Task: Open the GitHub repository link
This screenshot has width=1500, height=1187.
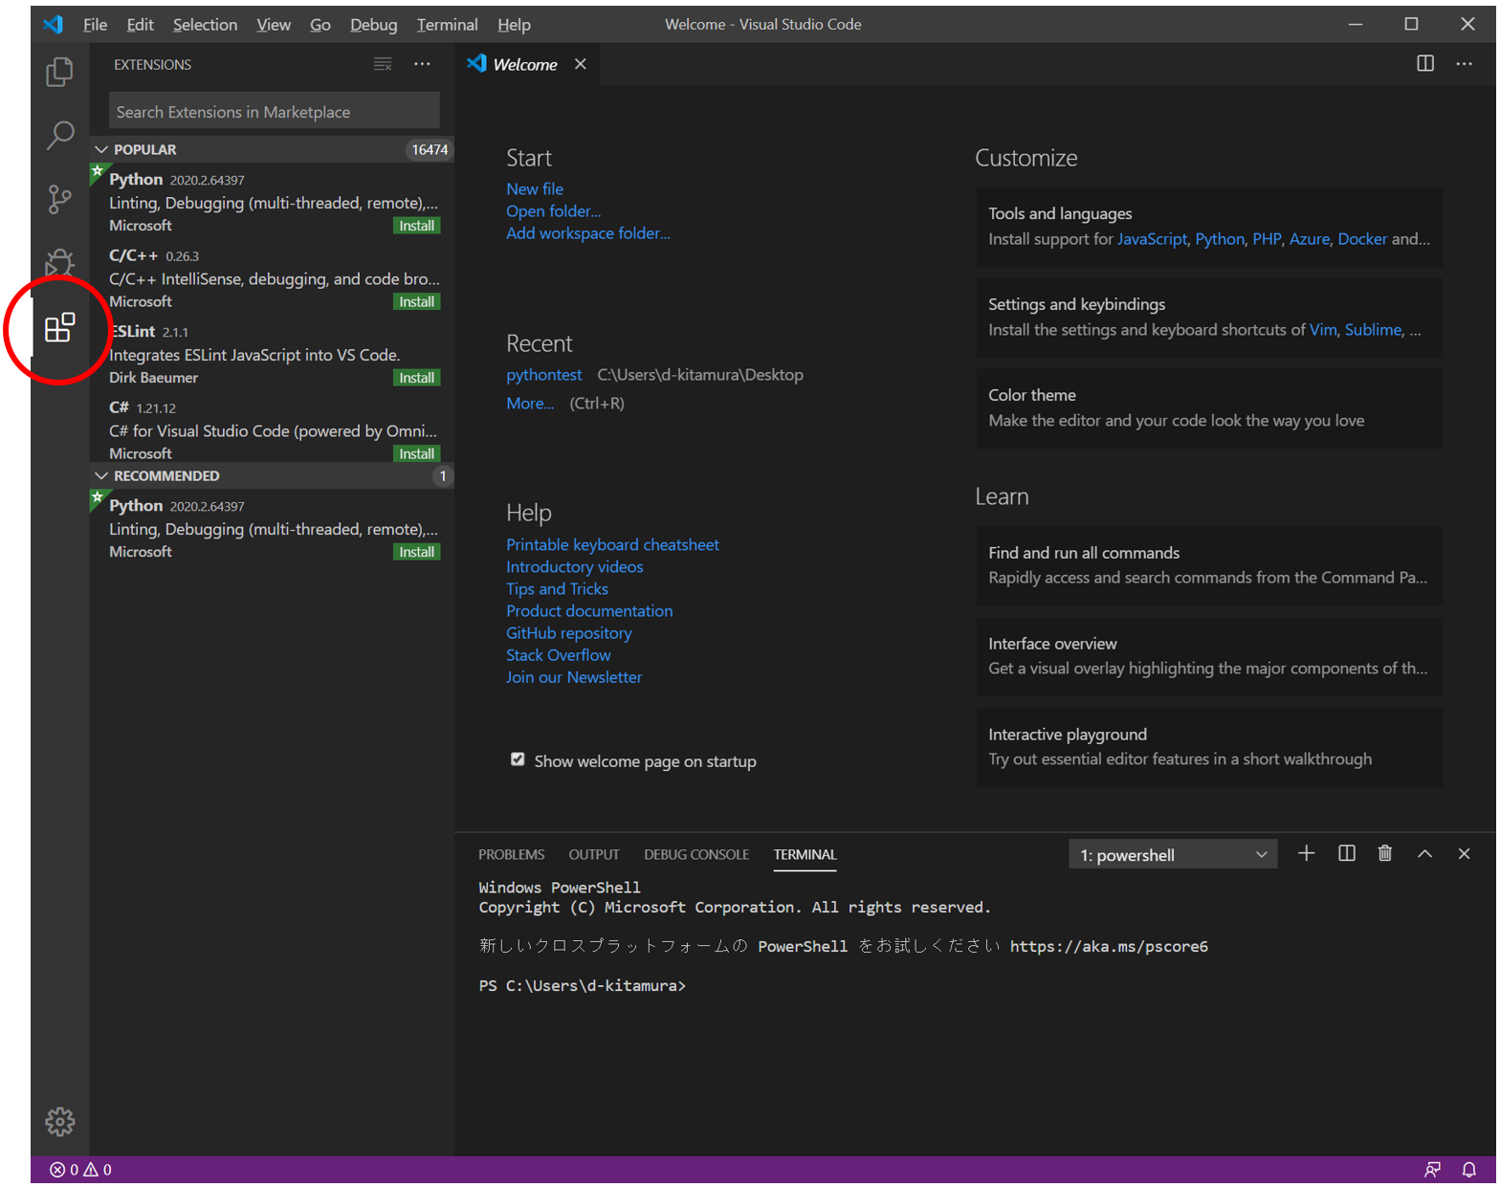Action: click(x=569, y=632)
